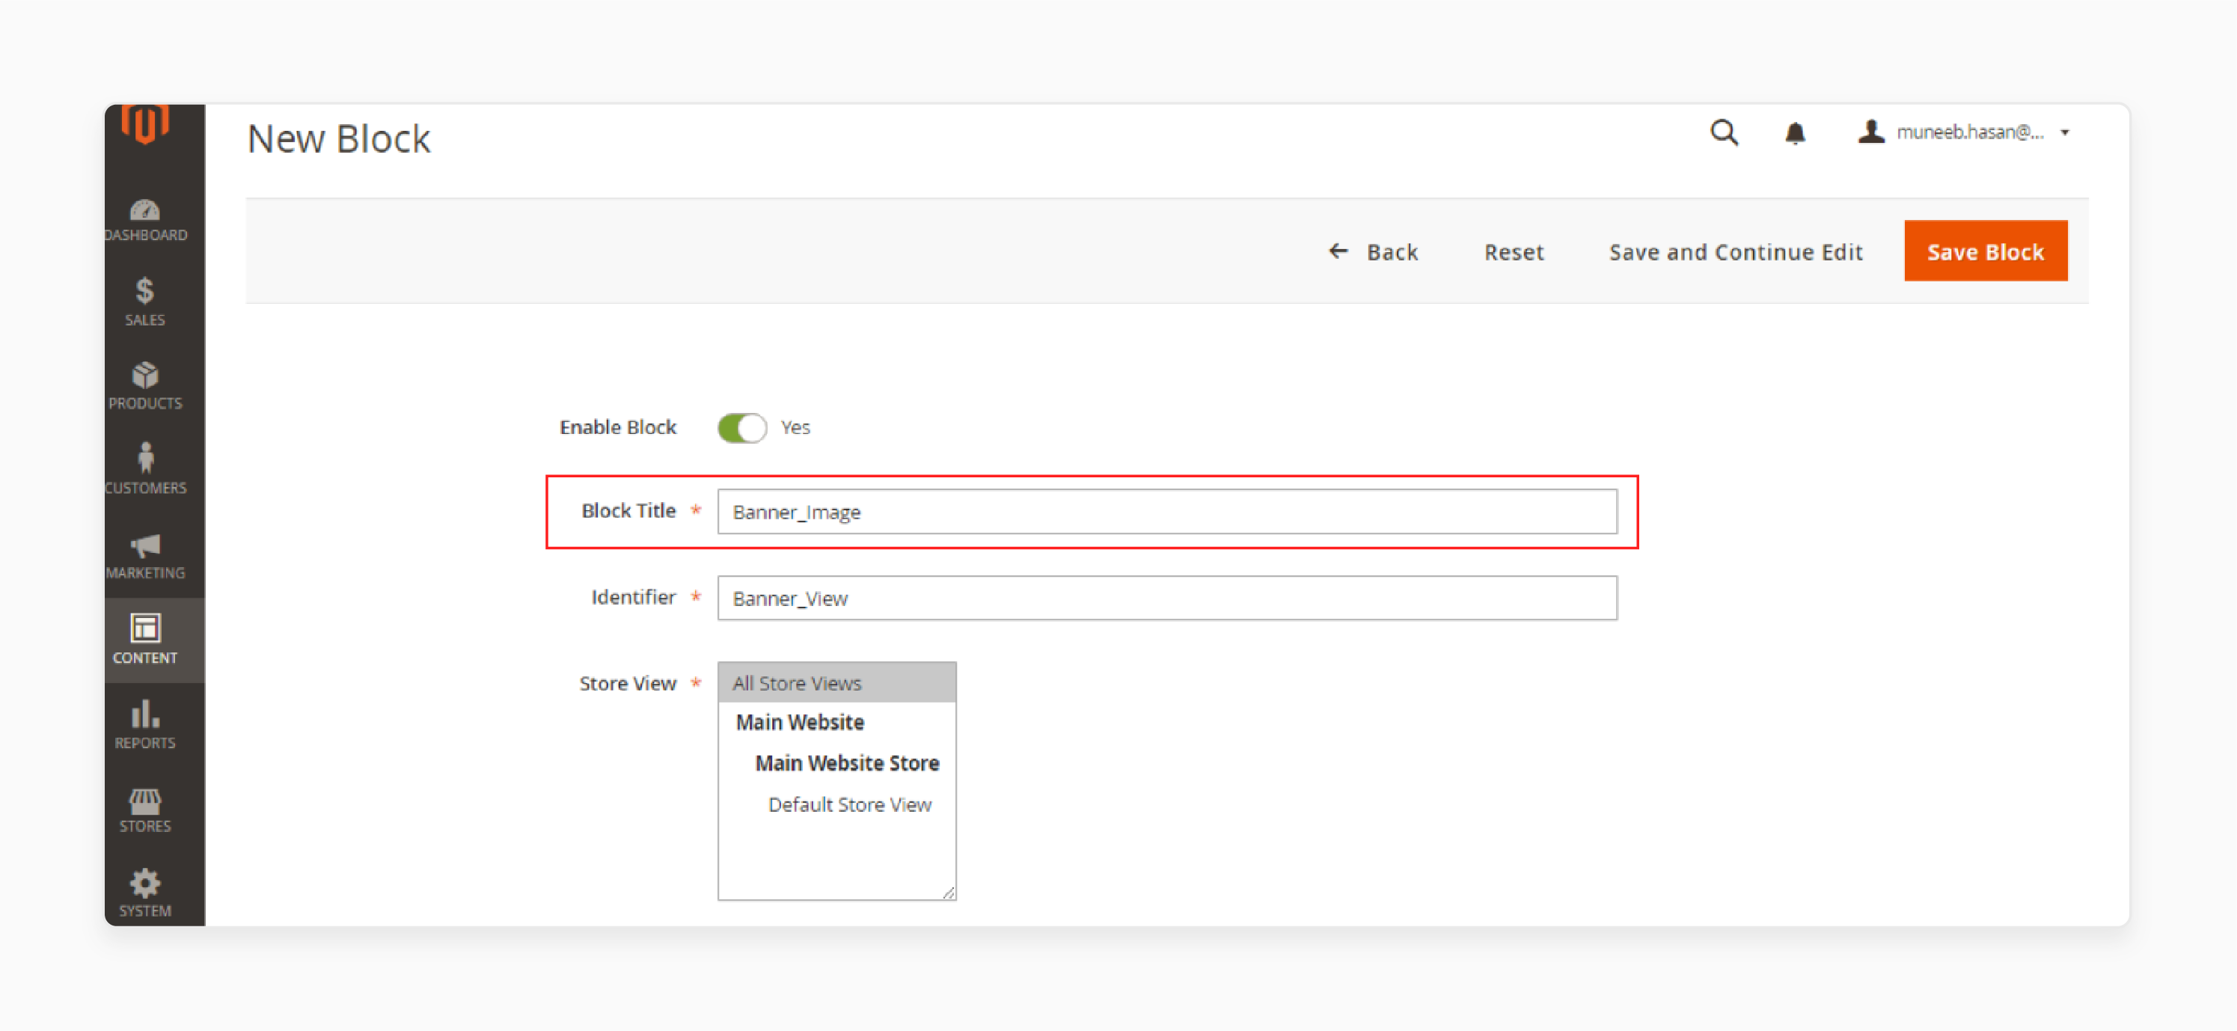This screenshot has width=2237, height=1031.
Task: Click the Magento logo icon
Action: pos(145,123)
